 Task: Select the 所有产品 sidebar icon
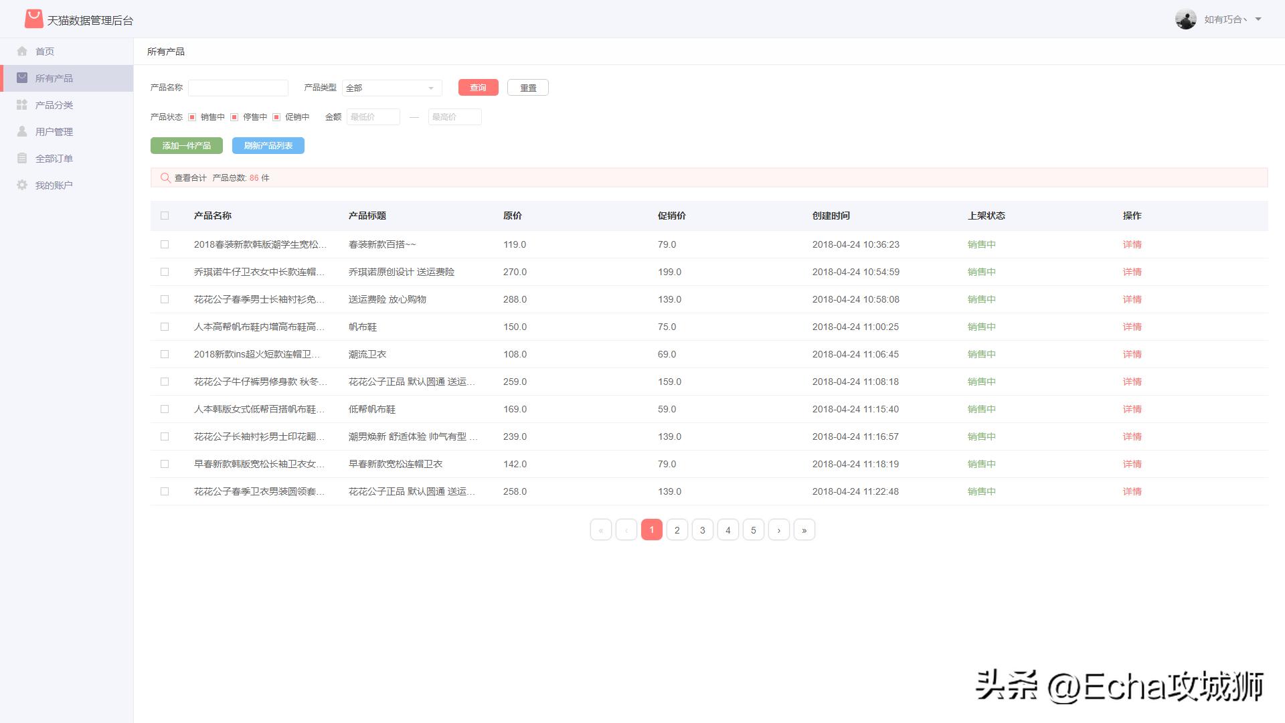pyautogui.click(x=22, y=78)
